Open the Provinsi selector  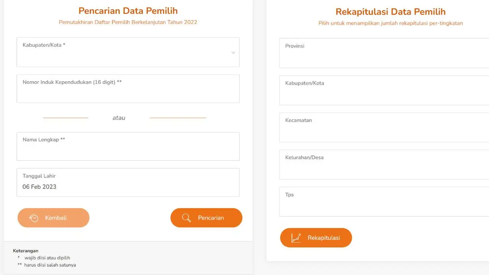coord(382,53)
